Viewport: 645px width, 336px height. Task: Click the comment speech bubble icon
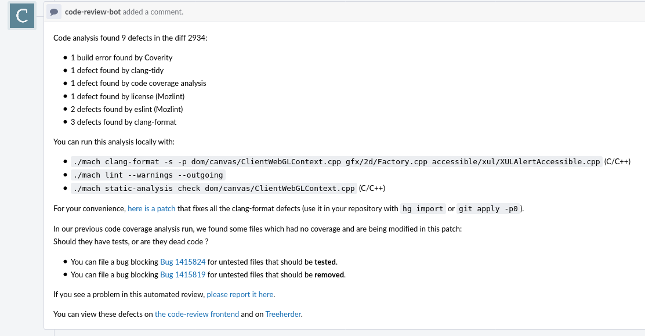tap(54, 12)
